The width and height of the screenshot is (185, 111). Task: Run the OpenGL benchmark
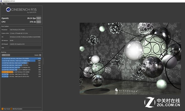(39, 18)
